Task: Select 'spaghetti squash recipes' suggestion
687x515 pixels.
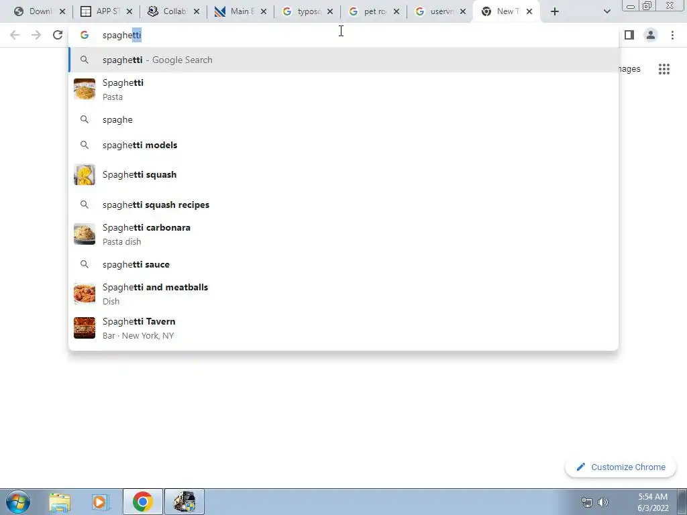Action: [x=343, y=205]
